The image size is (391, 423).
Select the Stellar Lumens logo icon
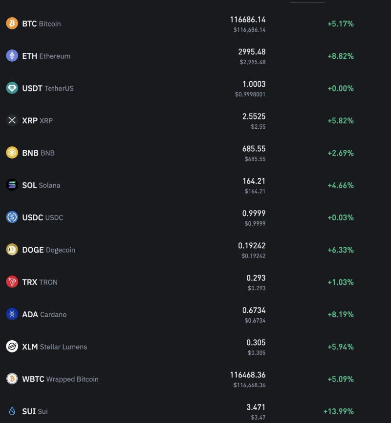[x=12, y=347]
